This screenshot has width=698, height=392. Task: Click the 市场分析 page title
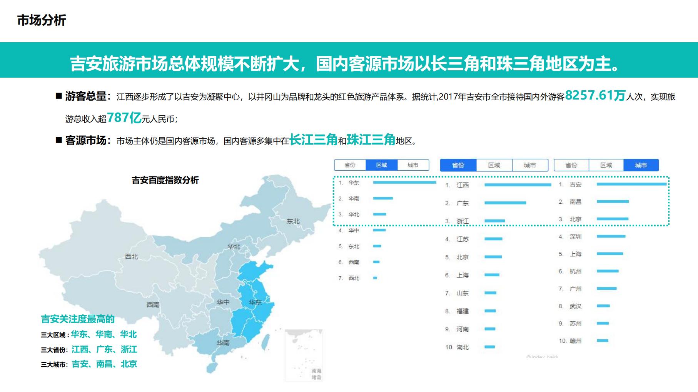click(42, 20)
